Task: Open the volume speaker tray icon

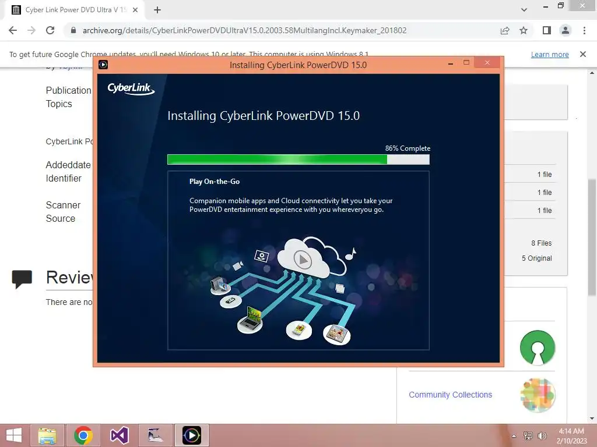Action: [542, 435]
